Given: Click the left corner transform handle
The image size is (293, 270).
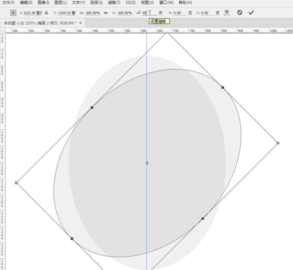Looking at the screenshot, I should pos(16,183).
